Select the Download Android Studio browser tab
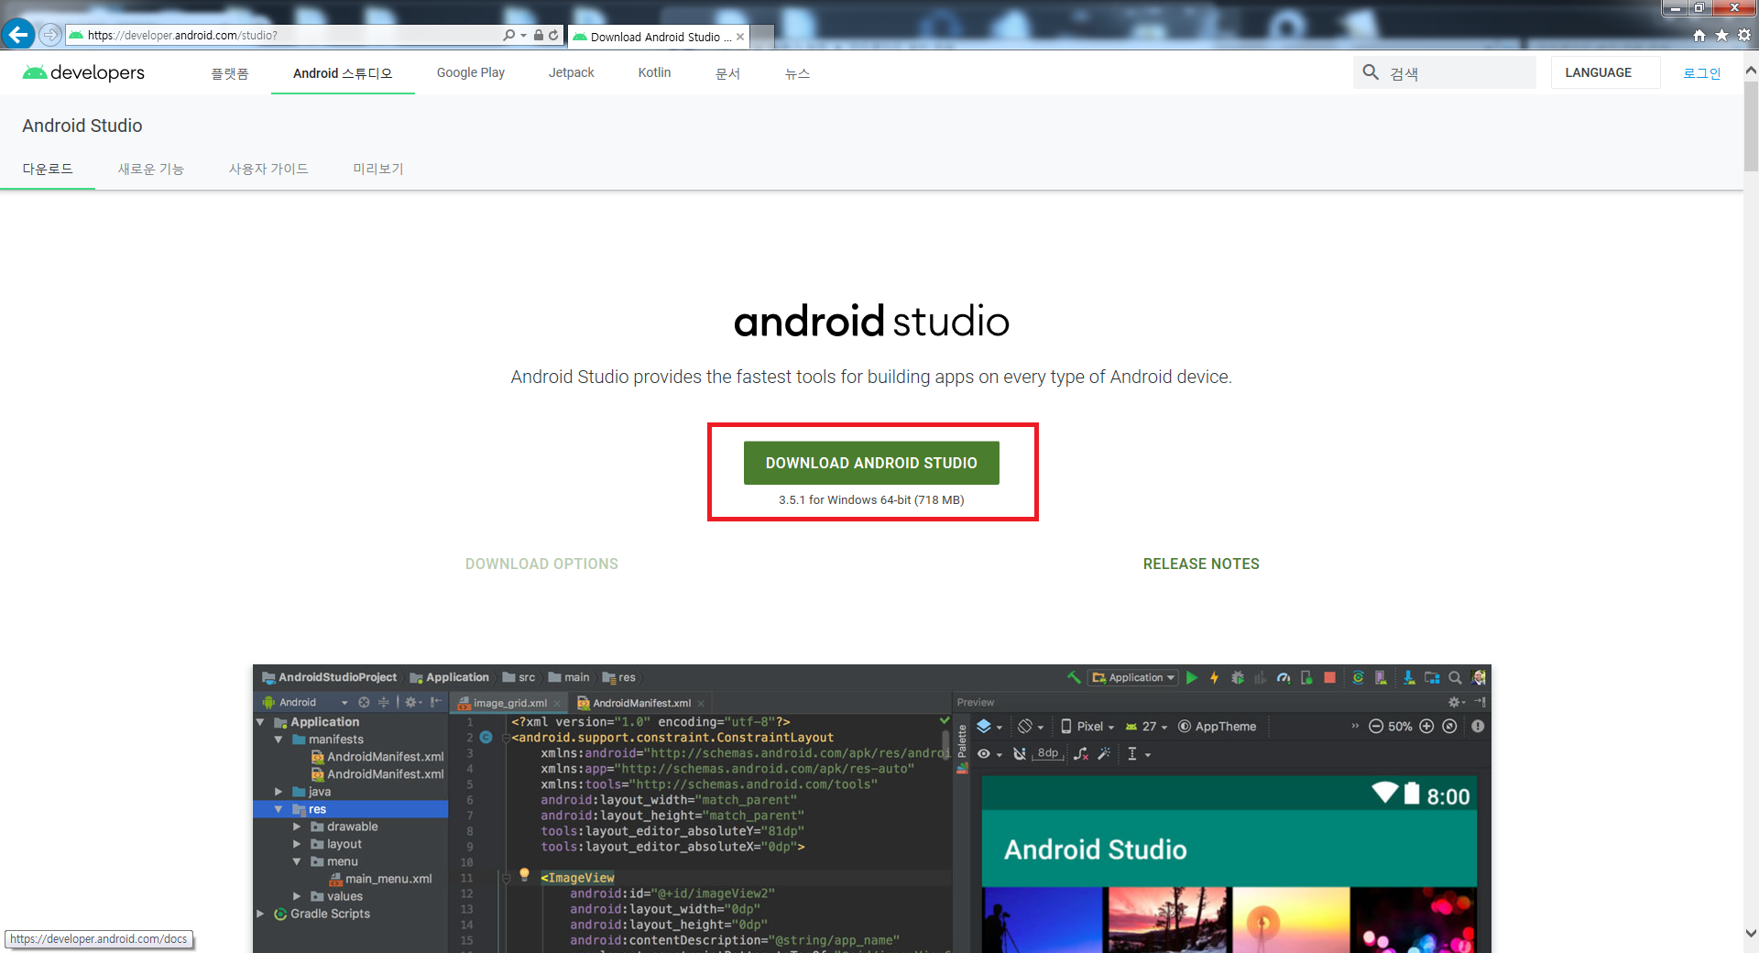 pos(658,37)
